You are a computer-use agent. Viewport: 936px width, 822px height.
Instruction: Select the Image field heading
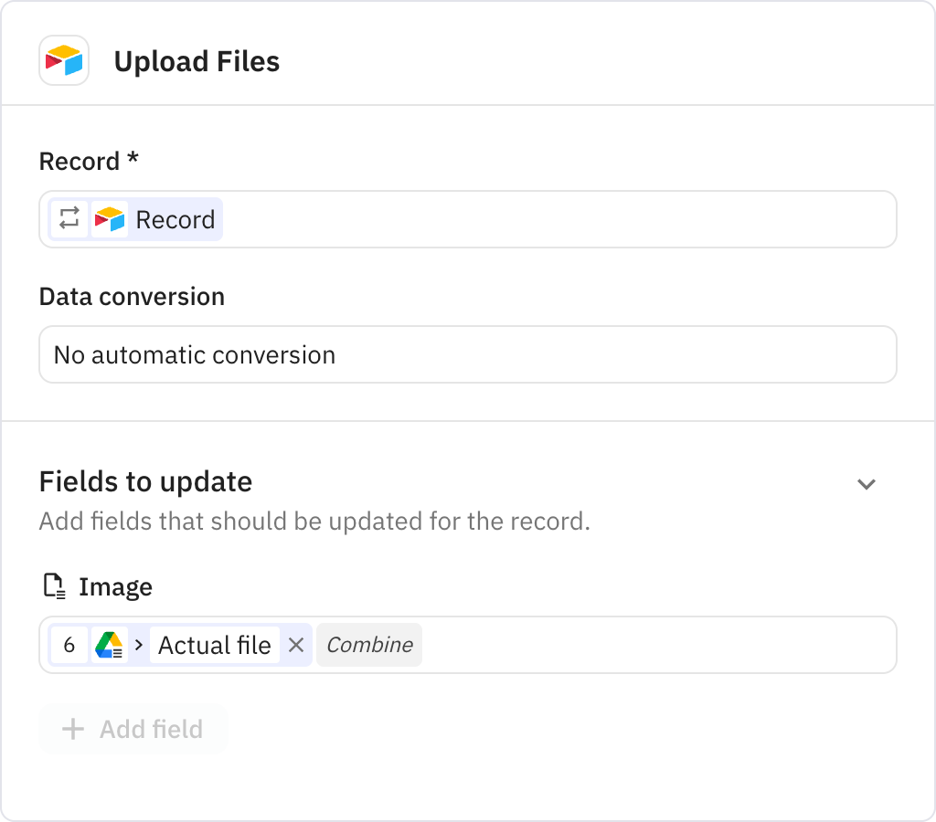point(115,586)
